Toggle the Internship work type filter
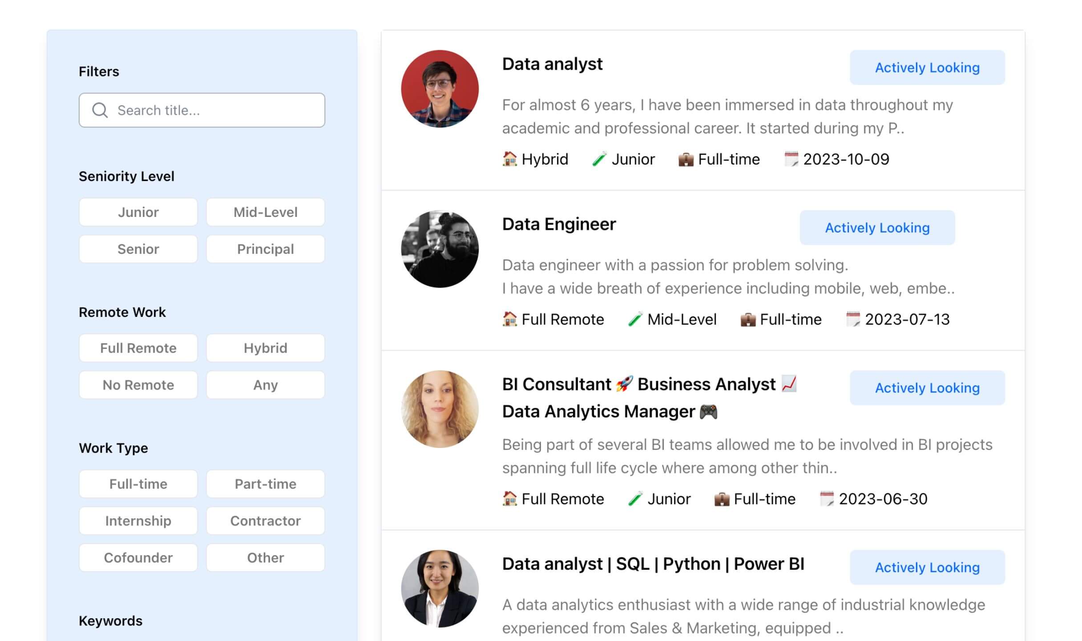The height and width of the screenshot is (641, 1082). [x=138, y=521]
